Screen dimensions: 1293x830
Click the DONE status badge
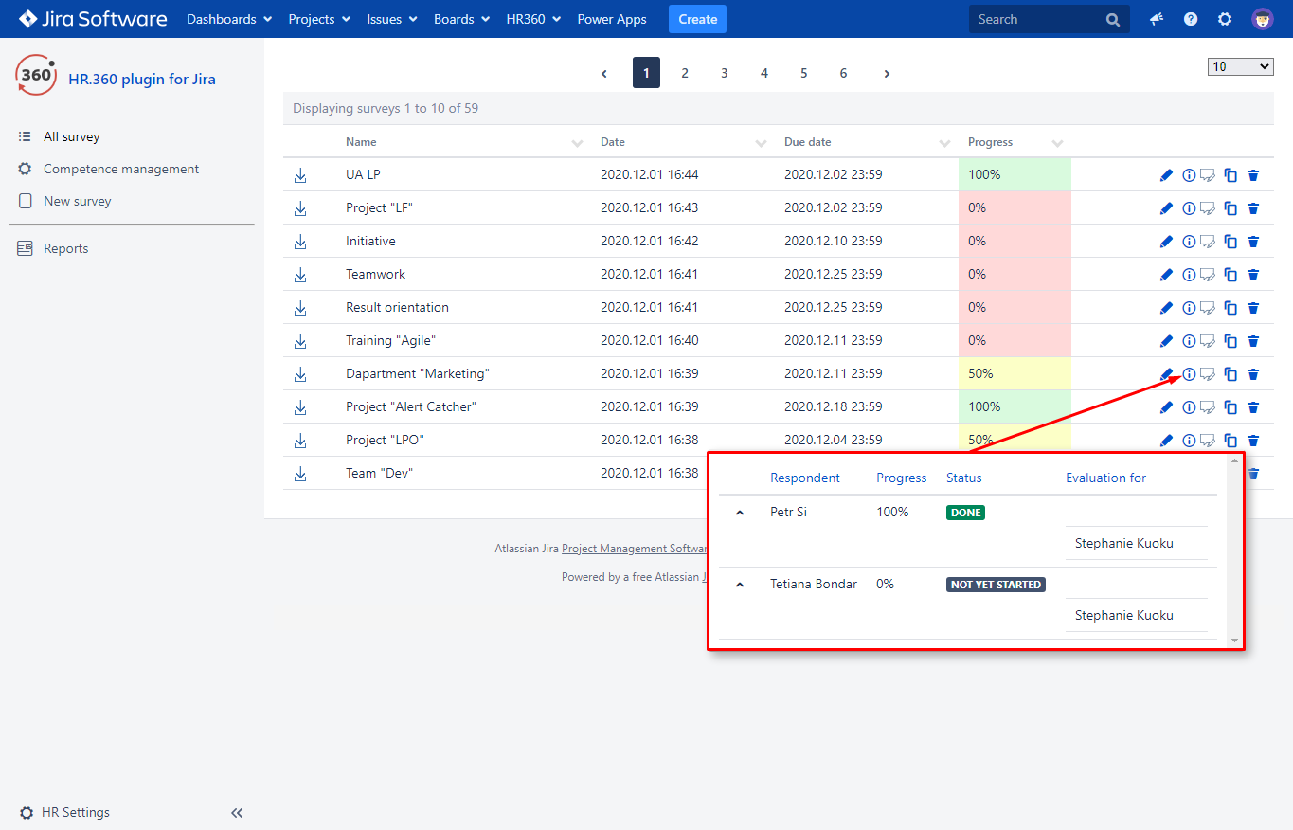(x=965, y=513)
